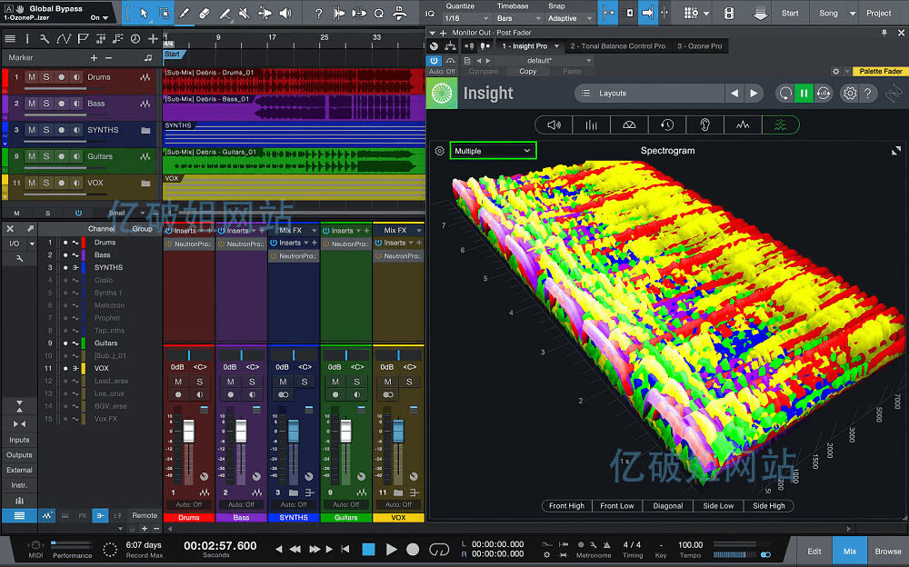The image size is (909, 567).
Task: Enable monitor on the Guitars track
Action: (x=76, y=156)
